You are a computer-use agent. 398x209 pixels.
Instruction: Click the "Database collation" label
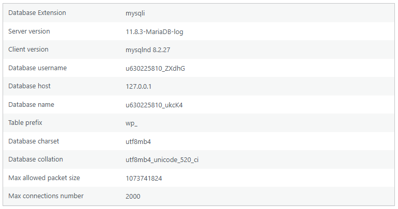[x=36, y=159]
